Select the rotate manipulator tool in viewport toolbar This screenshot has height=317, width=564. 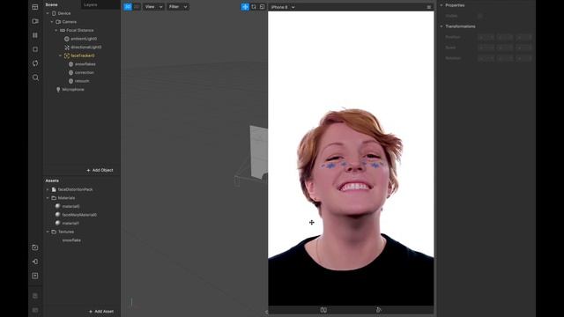coord(254,7)
